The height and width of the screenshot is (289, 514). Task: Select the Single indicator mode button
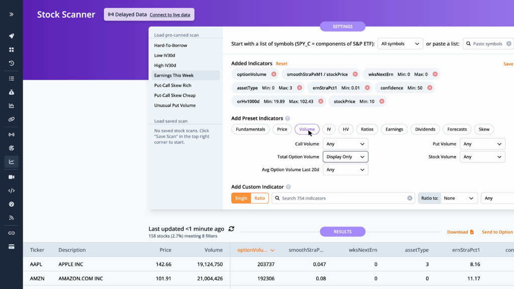click(241, 198)
